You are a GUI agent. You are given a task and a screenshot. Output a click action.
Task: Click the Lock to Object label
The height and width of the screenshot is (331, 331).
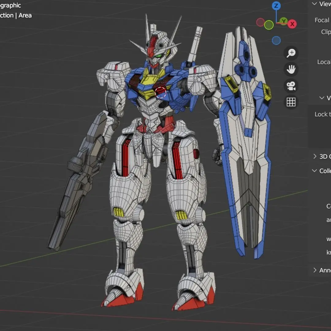pos(322,114)
